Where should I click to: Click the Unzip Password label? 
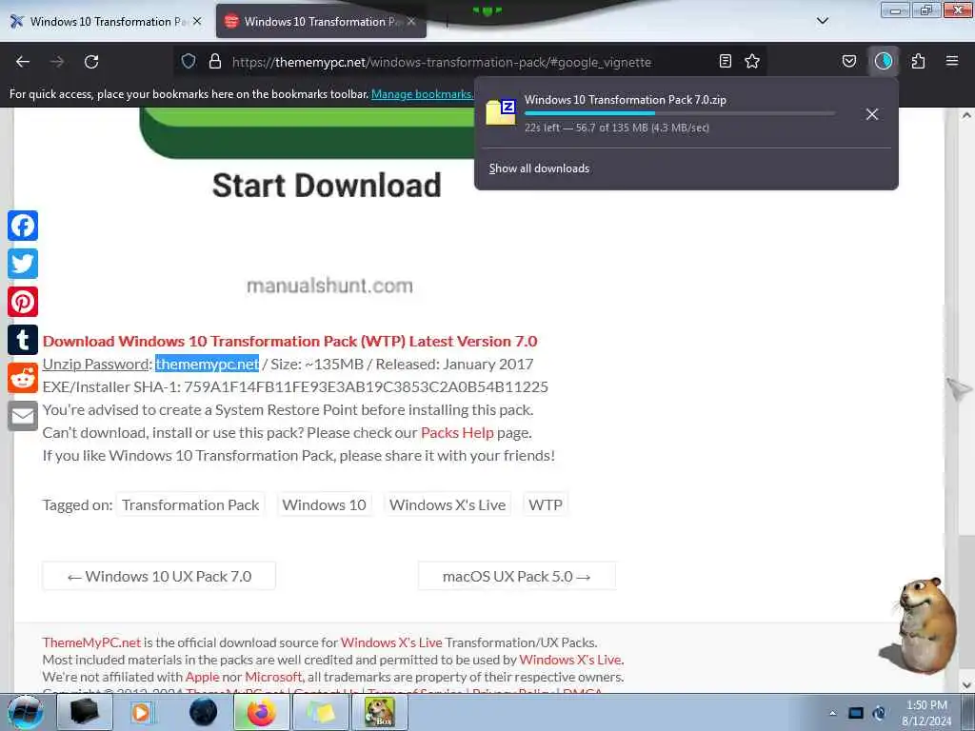point(96,365)
